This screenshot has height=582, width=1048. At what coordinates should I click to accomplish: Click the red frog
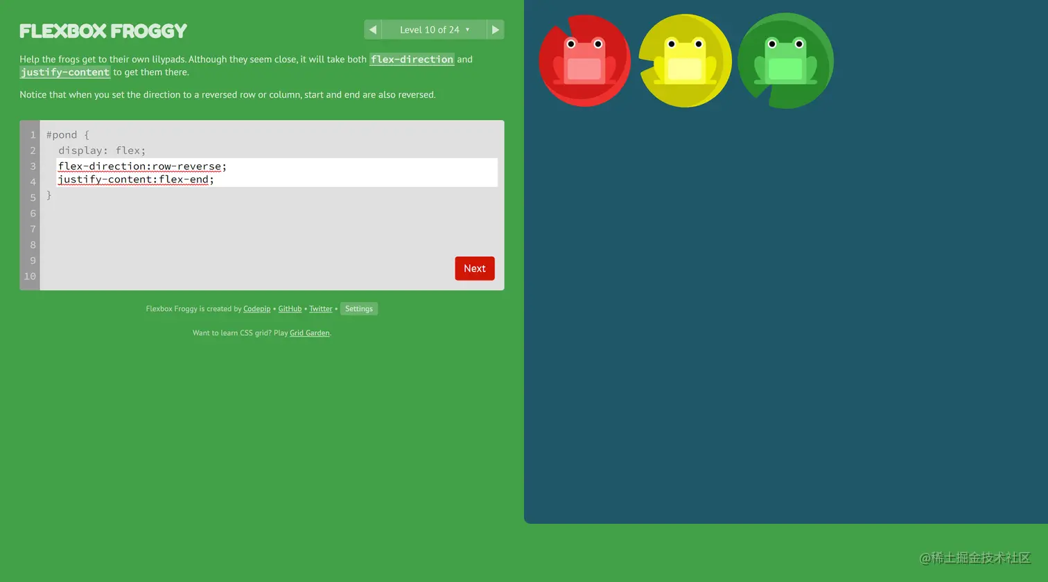click(584, 61)
